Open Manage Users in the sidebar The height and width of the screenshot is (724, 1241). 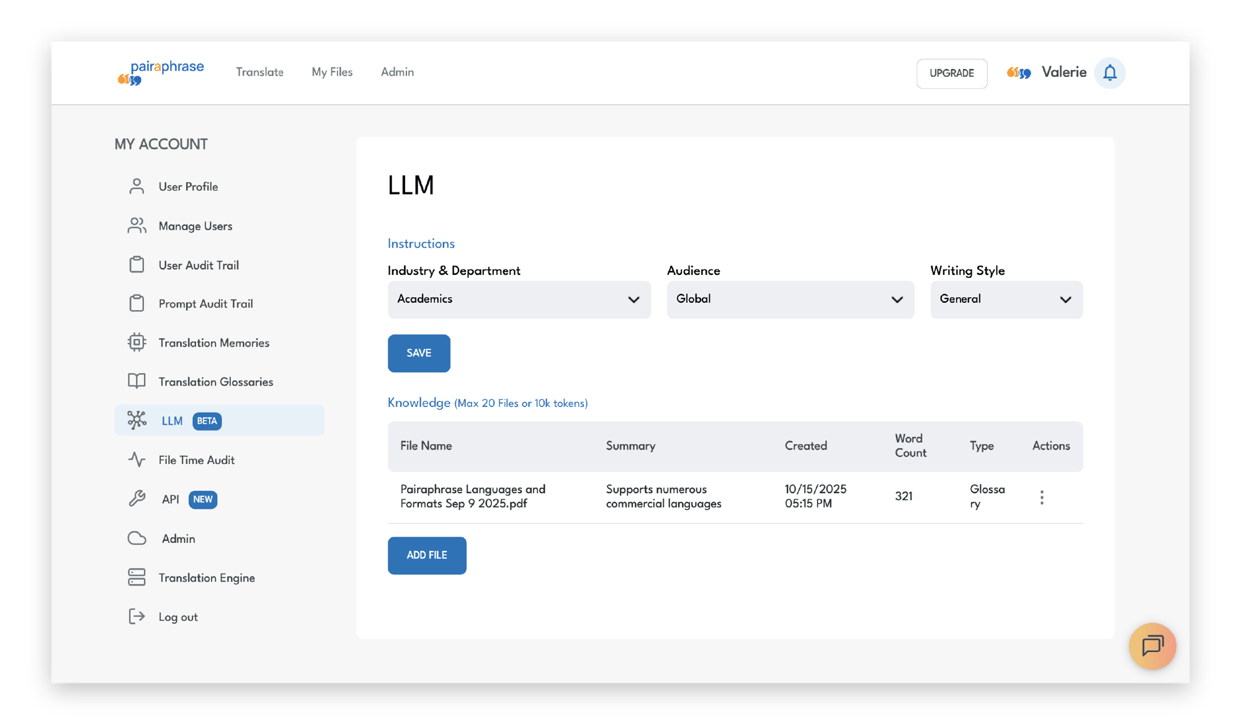click(195, 226)
